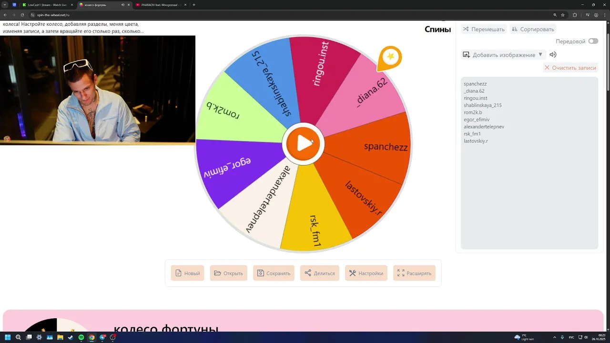Toggle the Передовой advanced switch
Image resolution: width=610 pixels, height=343 pixels.
click(593, 41)
